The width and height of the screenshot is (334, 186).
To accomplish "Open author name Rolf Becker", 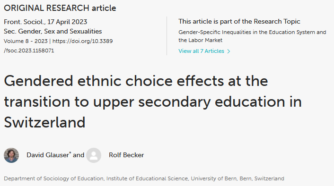I will (126, 155).
